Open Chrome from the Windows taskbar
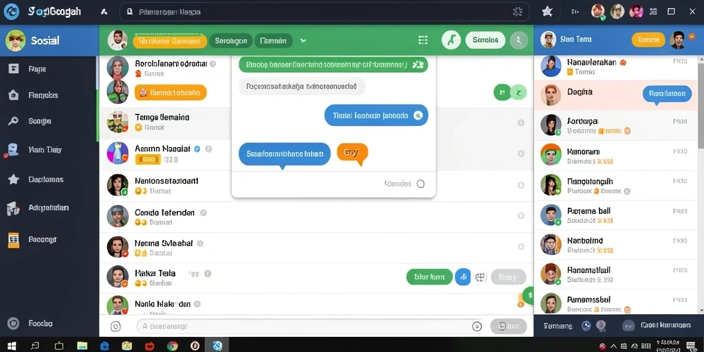 click(172, 346)
